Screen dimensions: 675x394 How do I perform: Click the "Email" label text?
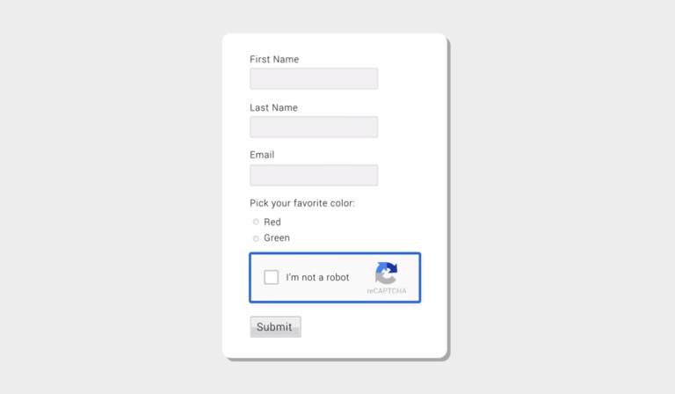262,155
